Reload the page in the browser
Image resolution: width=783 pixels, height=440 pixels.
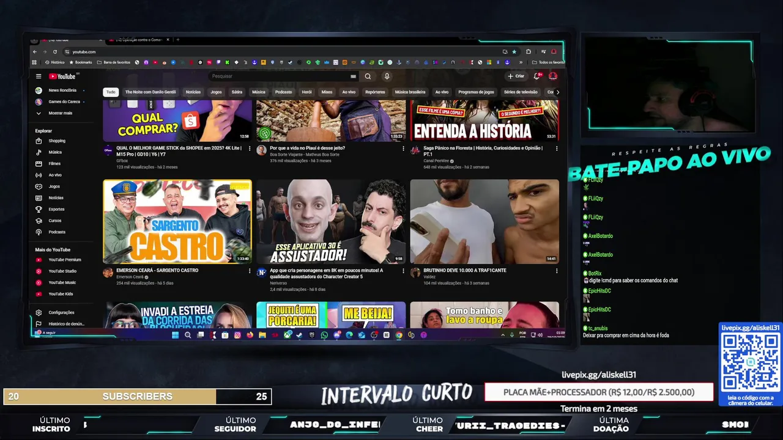[55, 52]
